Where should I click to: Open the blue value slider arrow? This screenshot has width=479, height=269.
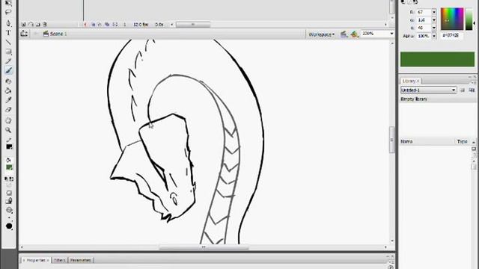434,28
